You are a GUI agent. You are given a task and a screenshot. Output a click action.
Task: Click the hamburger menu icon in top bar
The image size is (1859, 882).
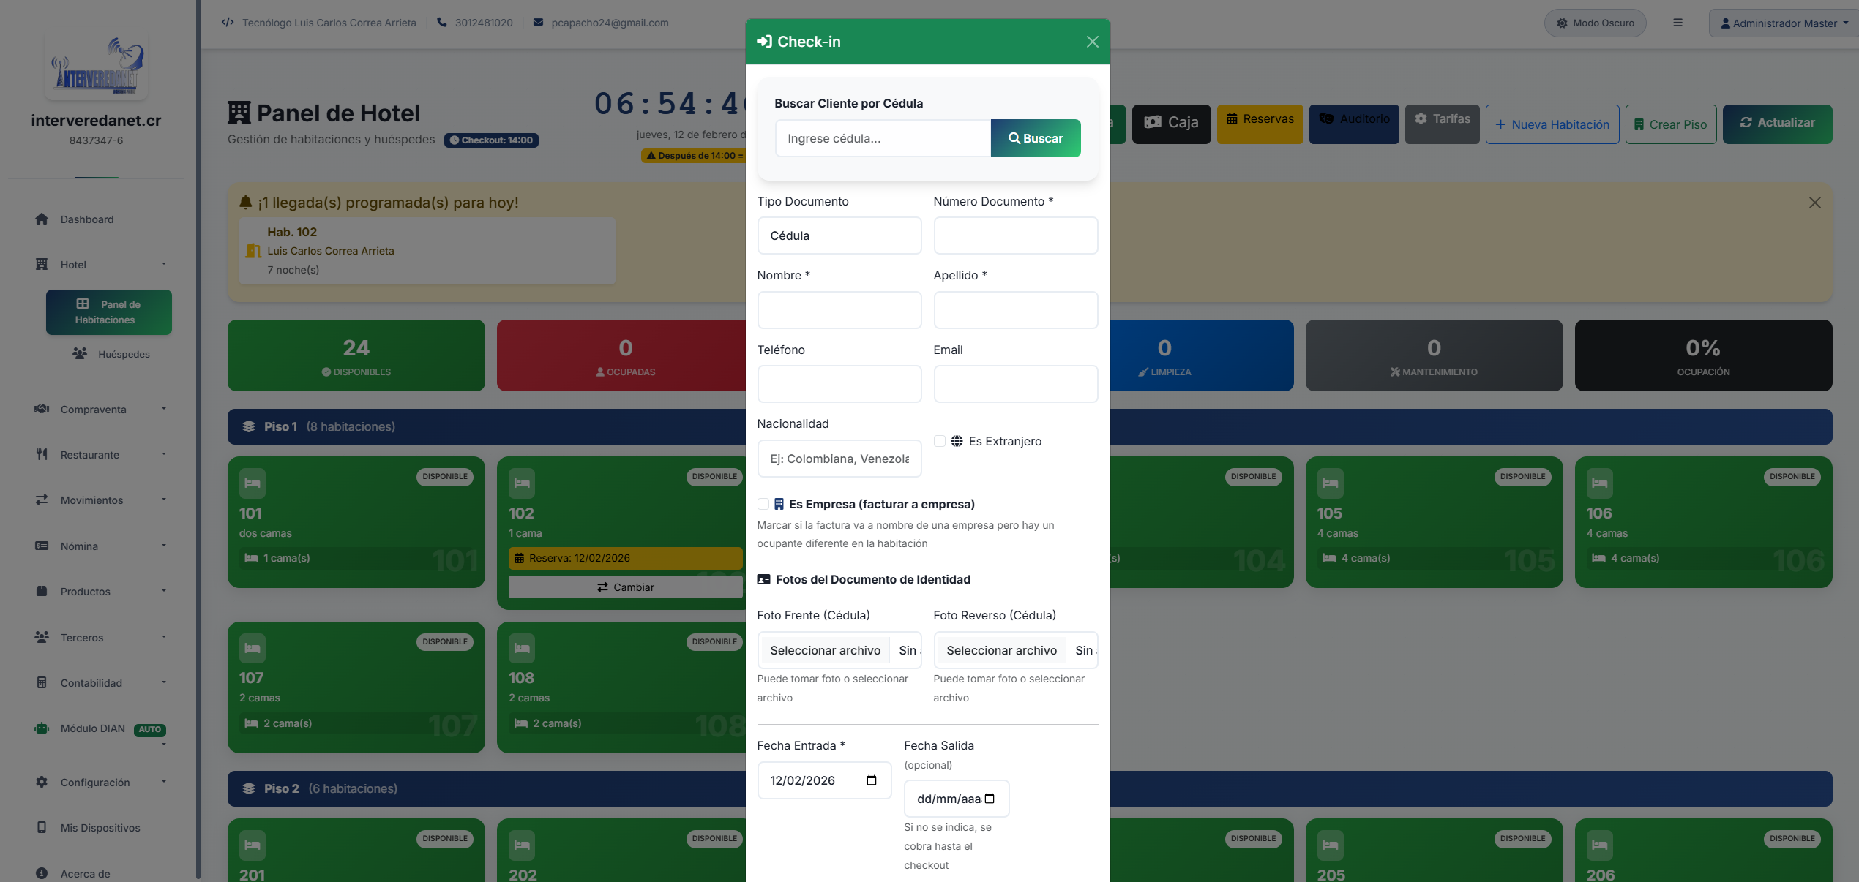1677,23
